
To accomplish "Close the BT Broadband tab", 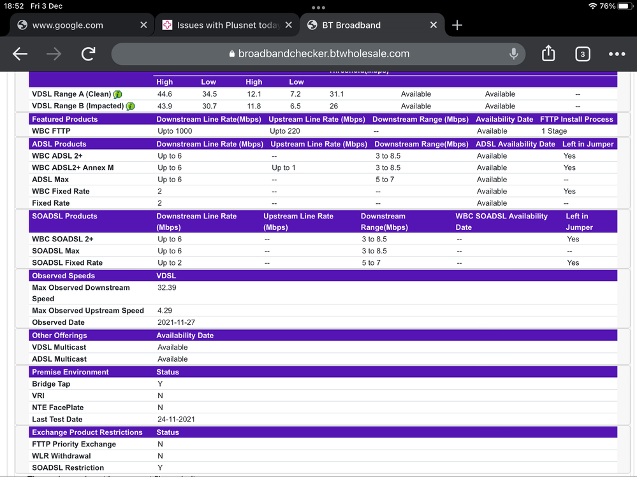I will (x=434, y=25).
